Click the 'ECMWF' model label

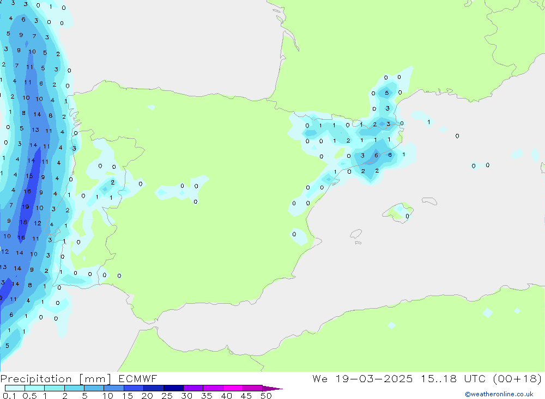[138, 378]
